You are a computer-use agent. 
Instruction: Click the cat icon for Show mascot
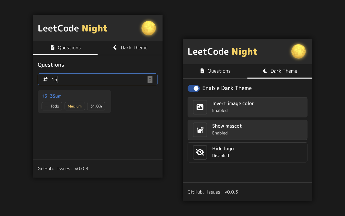[200, 130]
